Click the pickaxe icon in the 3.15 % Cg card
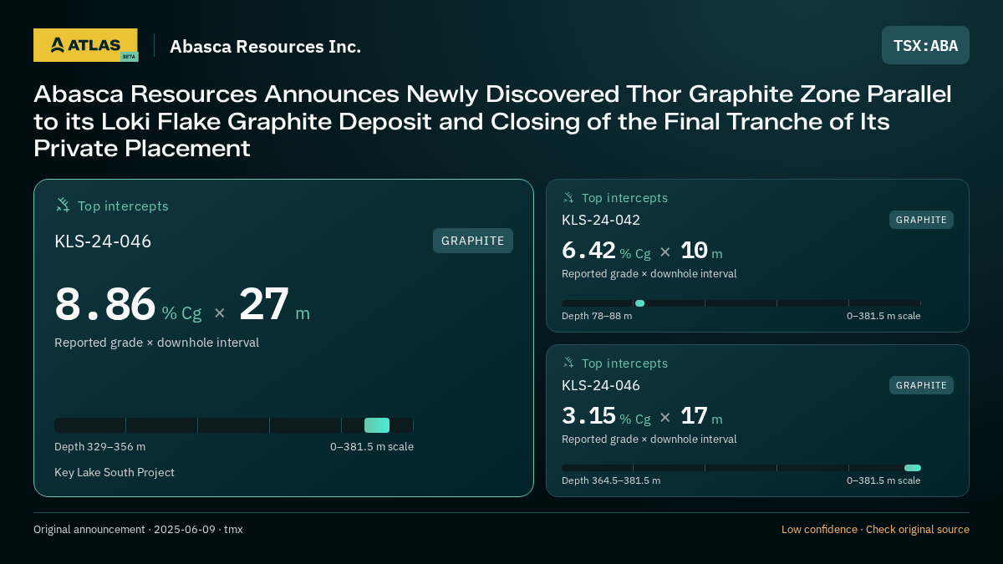Viewport: 1003px width, 564px height. 568,363
